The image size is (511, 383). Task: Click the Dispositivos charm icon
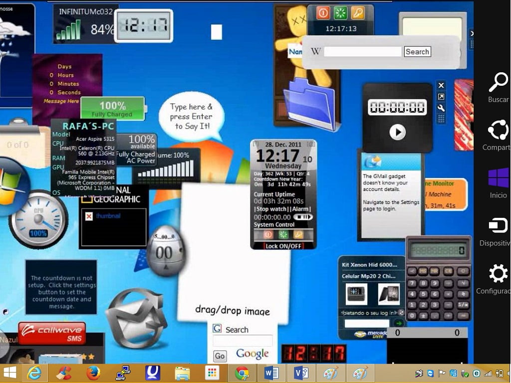(498, 226)
